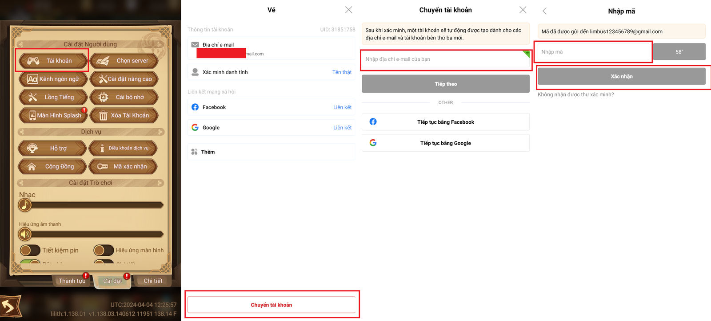Click Liên kết next to Google
711x321 pixels.
tap(342, 128)
